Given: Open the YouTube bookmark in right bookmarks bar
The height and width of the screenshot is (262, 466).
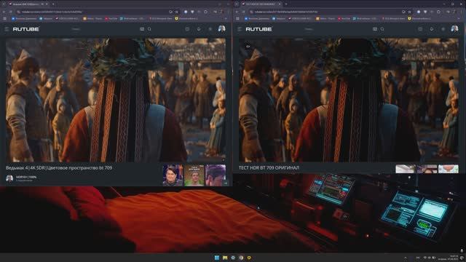Looking at the screenshot, I should (344, 18).
